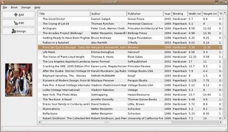Select 'Pioneers of Modern Design' row
Viewport: 228px width, 132px height.
click(130, 81)
